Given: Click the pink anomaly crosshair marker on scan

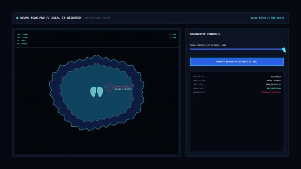Looking at the screenshot, I should point(109,88).
